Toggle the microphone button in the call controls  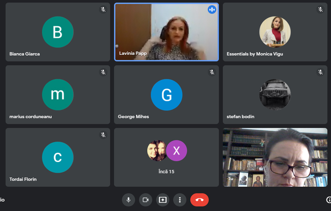click(x=128, y=200)
